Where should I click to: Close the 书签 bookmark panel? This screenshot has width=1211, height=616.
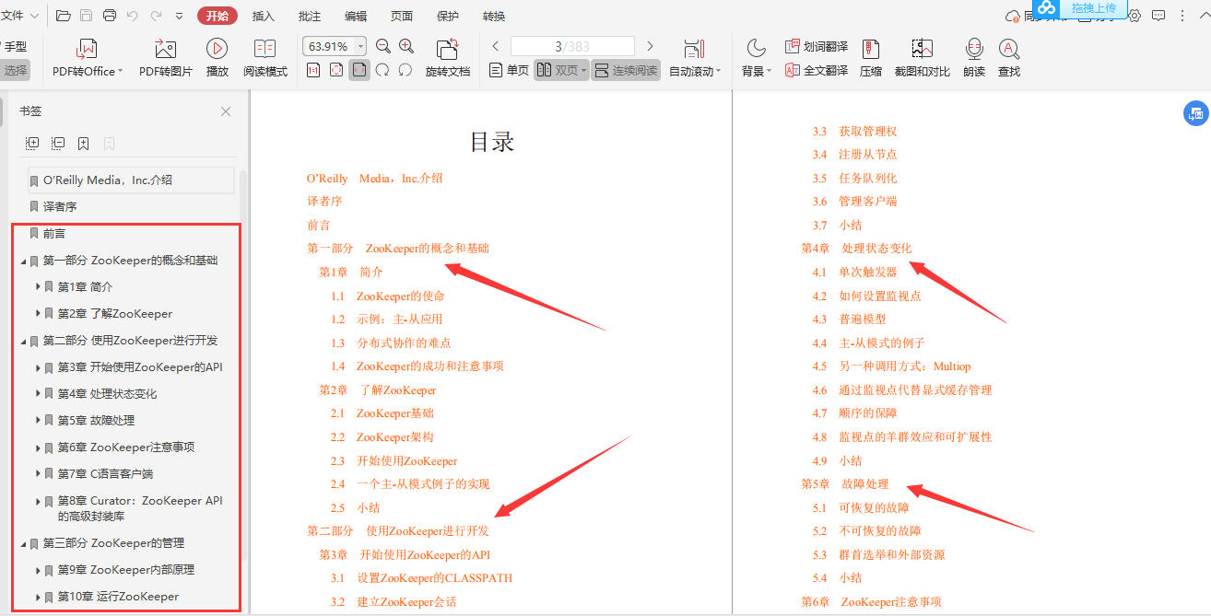coord(226,111)
